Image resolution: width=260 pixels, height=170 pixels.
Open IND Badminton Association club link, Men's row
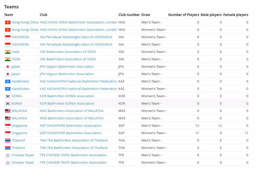[68, 59]
